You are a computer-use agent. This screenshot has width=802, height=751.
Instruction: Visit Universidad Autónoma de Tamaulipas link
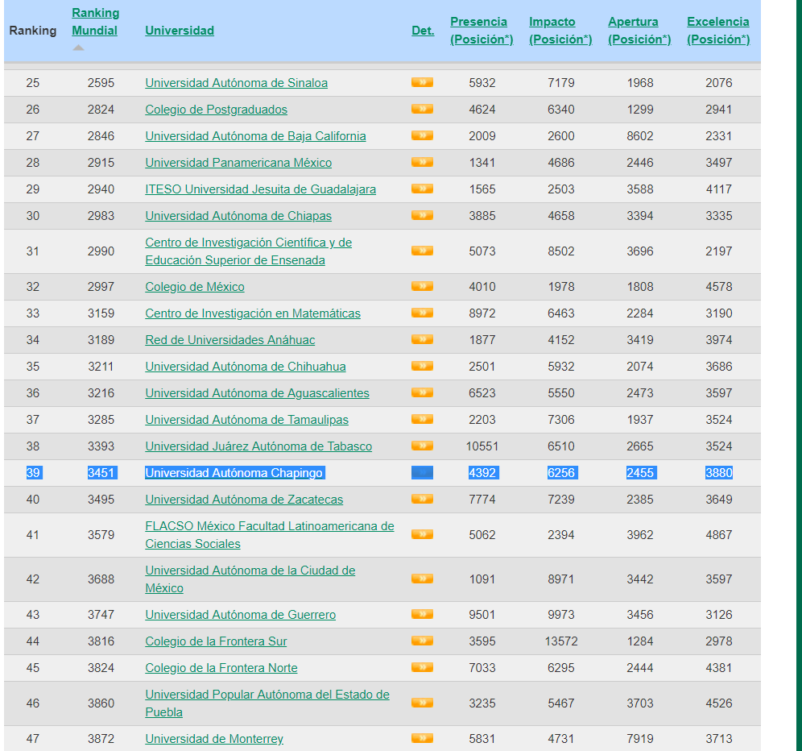click(246, 420)
